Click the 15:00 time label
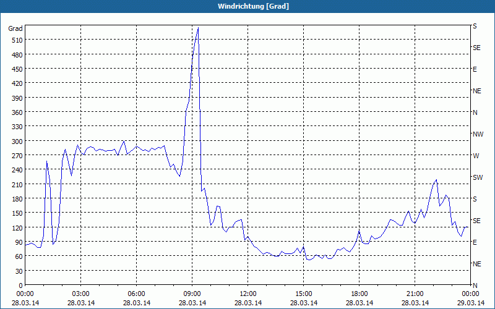Viewport: 495px width, 309px height. pos(304,294)
